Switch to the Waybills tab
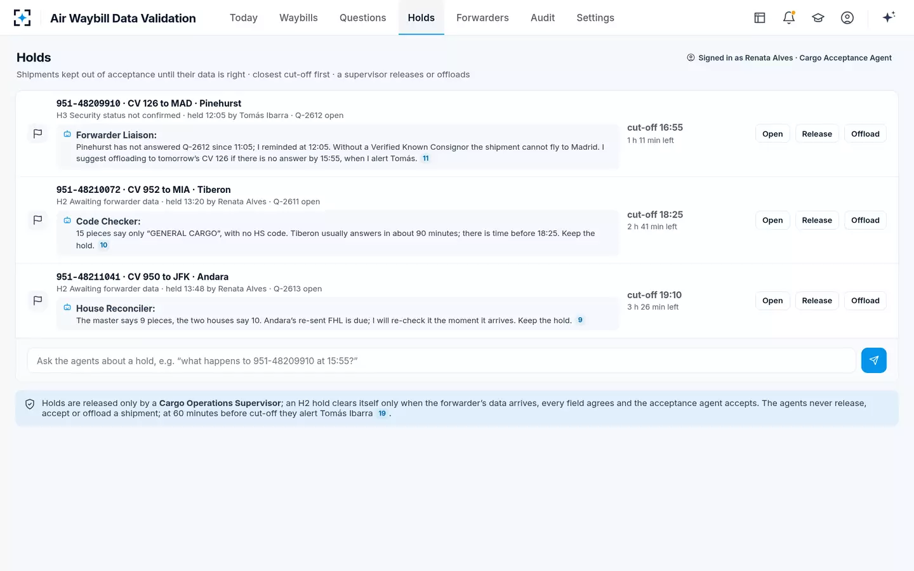914x571 pixels. (298, 18)
